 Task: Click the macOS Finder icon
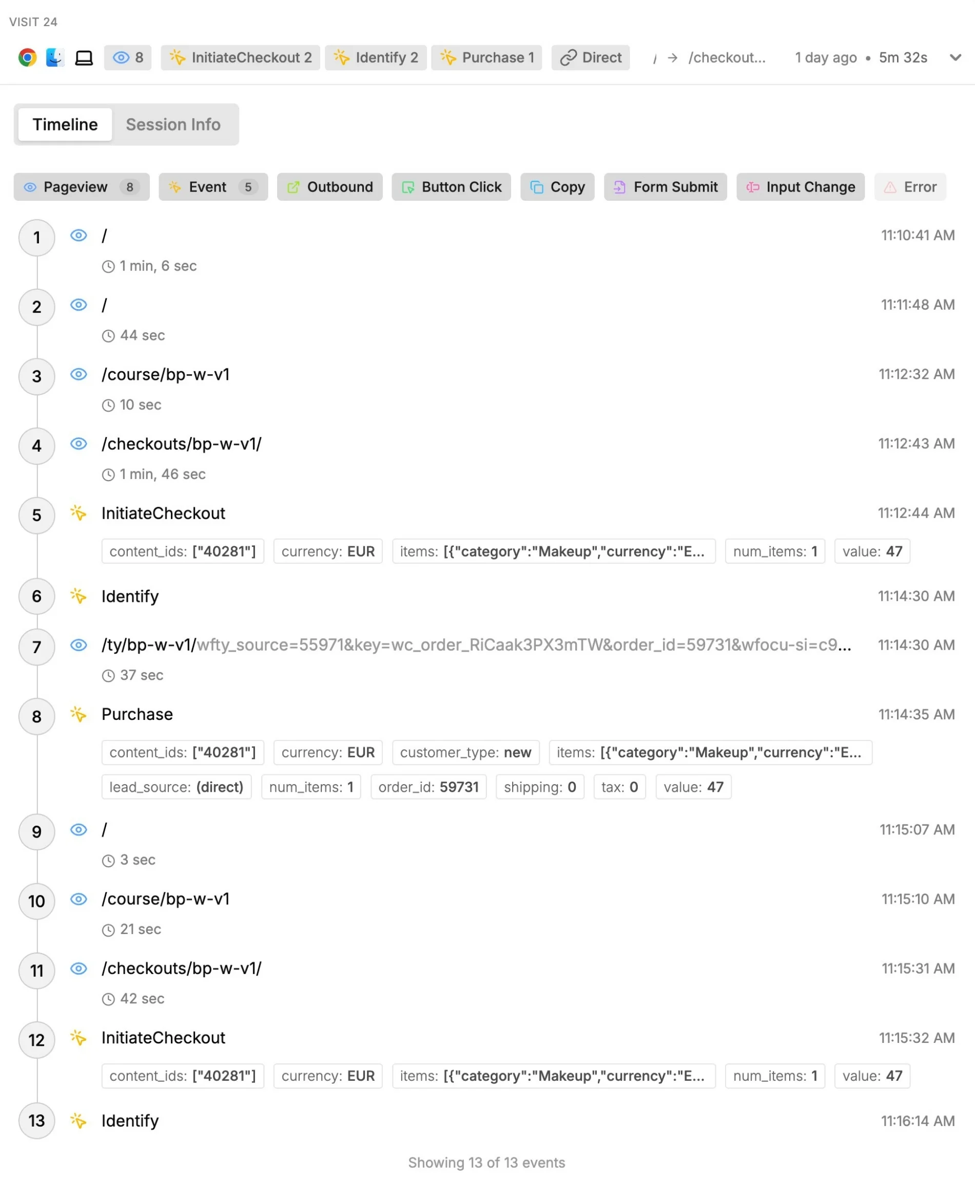click(55, 58)
